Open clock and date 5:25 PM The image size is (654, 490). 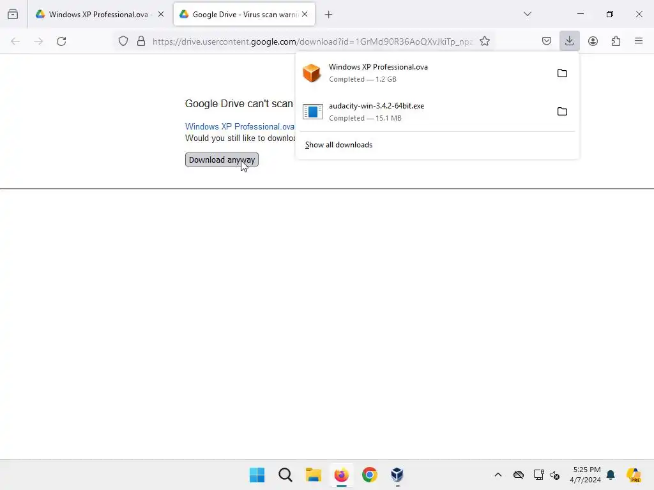586,475
